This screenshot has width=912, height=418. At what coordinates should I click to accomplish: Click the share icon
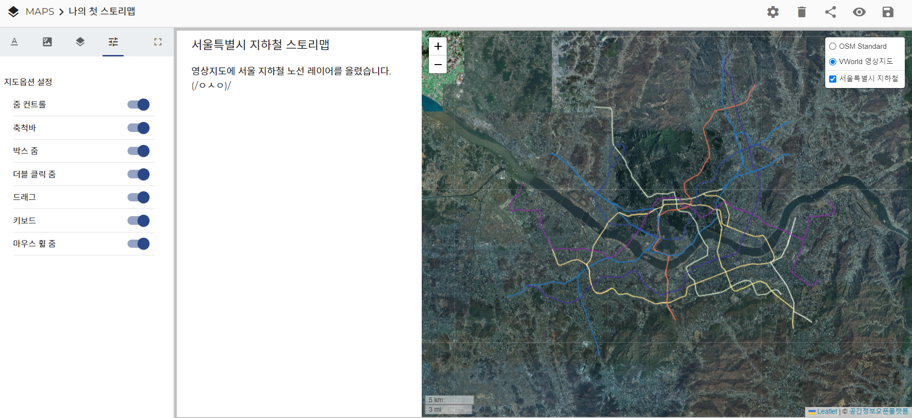point(830,12)
